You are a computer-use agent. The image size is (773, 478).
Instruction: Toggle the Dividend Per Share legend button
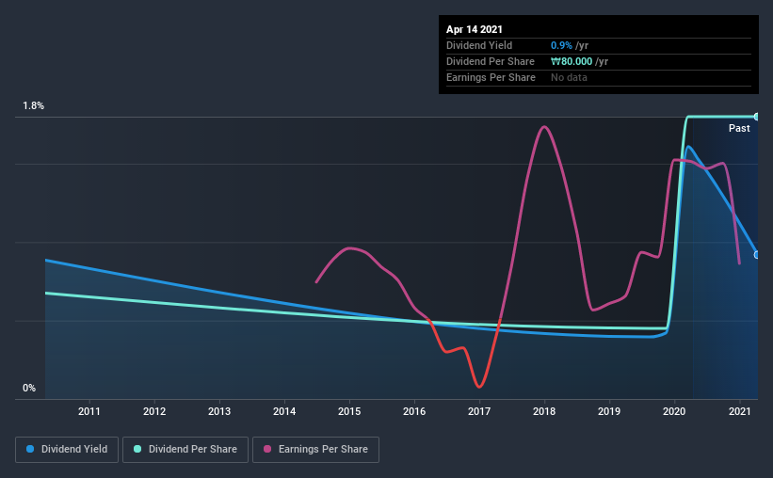185,450
